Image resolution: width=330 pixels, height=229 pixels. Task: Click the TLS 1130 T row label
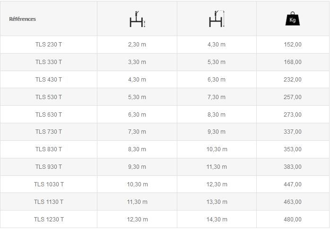pyautogui.click(x=49, y=202)
